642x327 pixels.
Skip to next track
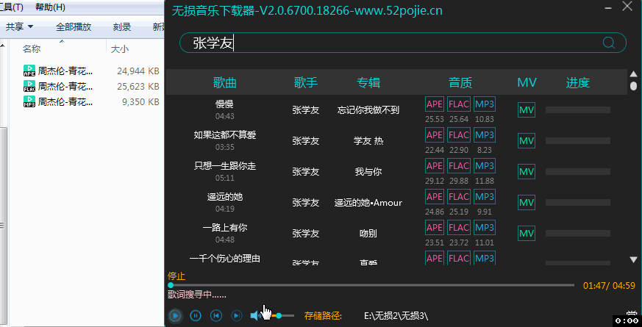tap(236, 315)
